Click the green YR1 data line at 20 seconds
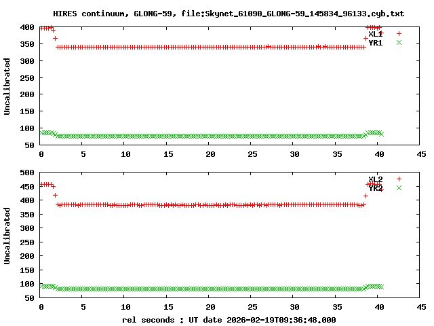 click(210, 136)
